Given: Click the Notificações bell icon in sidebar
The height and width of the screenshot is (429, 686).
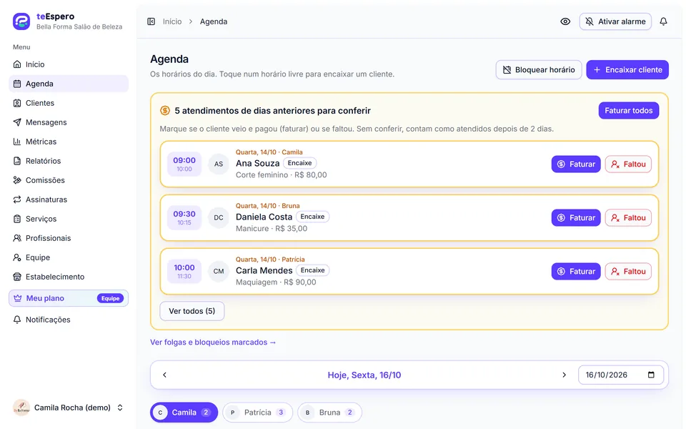Looking at the screenshot, I should [17, 320].
